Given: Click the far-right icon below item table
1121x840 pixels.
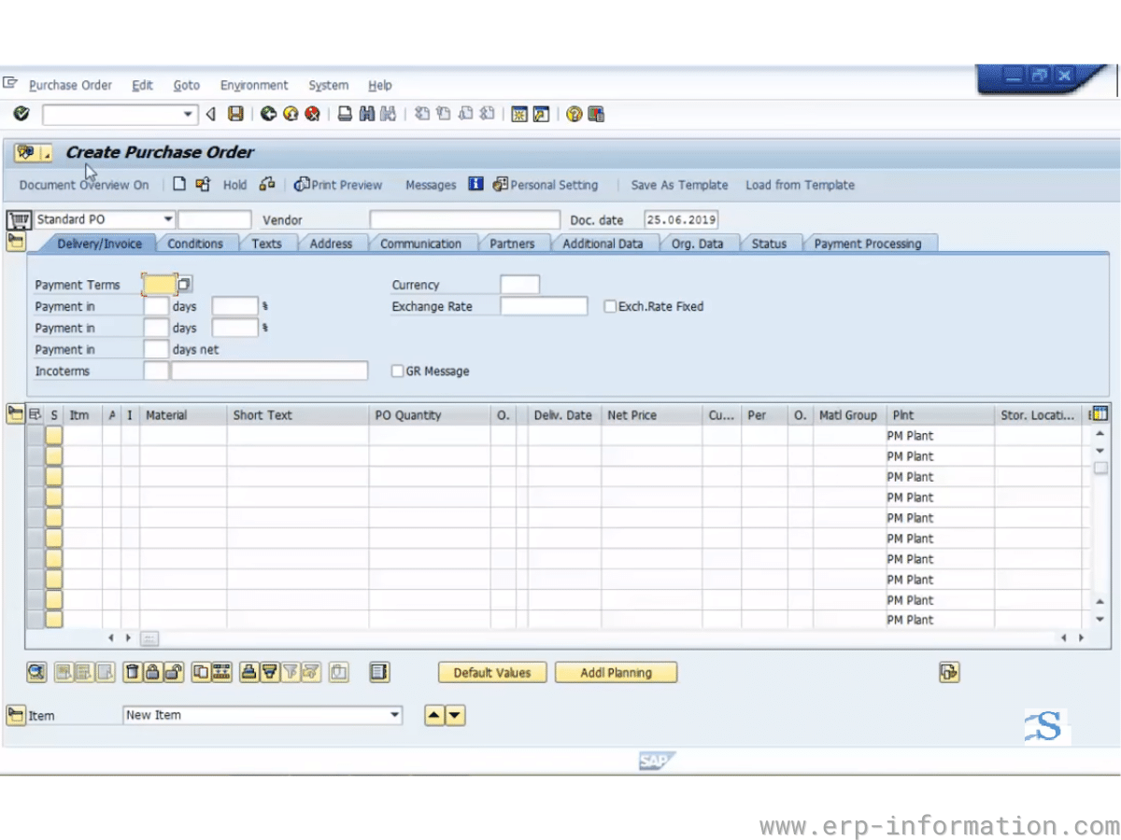Looking at the screenshot, I should 949,672.
